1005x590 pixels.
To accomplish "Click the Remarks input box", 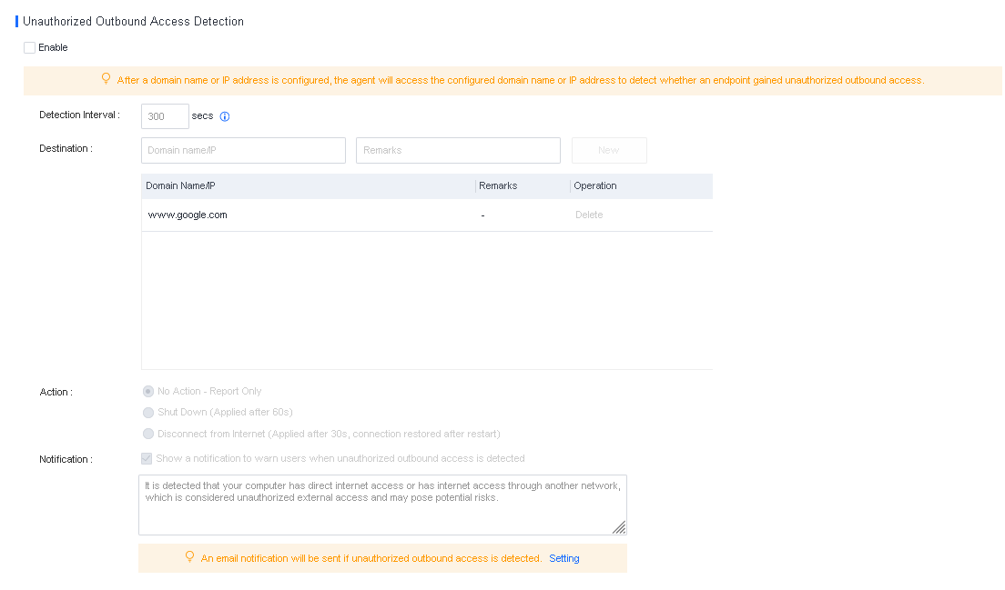I will (x=458, y=150).
